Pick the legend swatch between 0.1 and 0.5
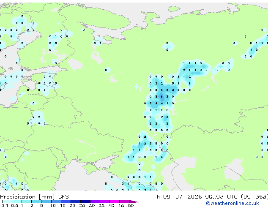This screenshot has width=268, height=207. (x=7, y=202)
